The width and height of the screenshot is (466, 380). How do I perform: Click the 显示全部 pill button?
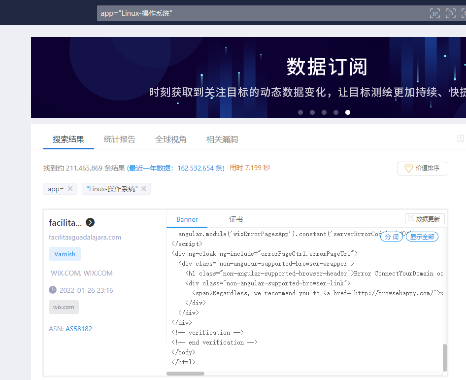click(x=422, y=237)
